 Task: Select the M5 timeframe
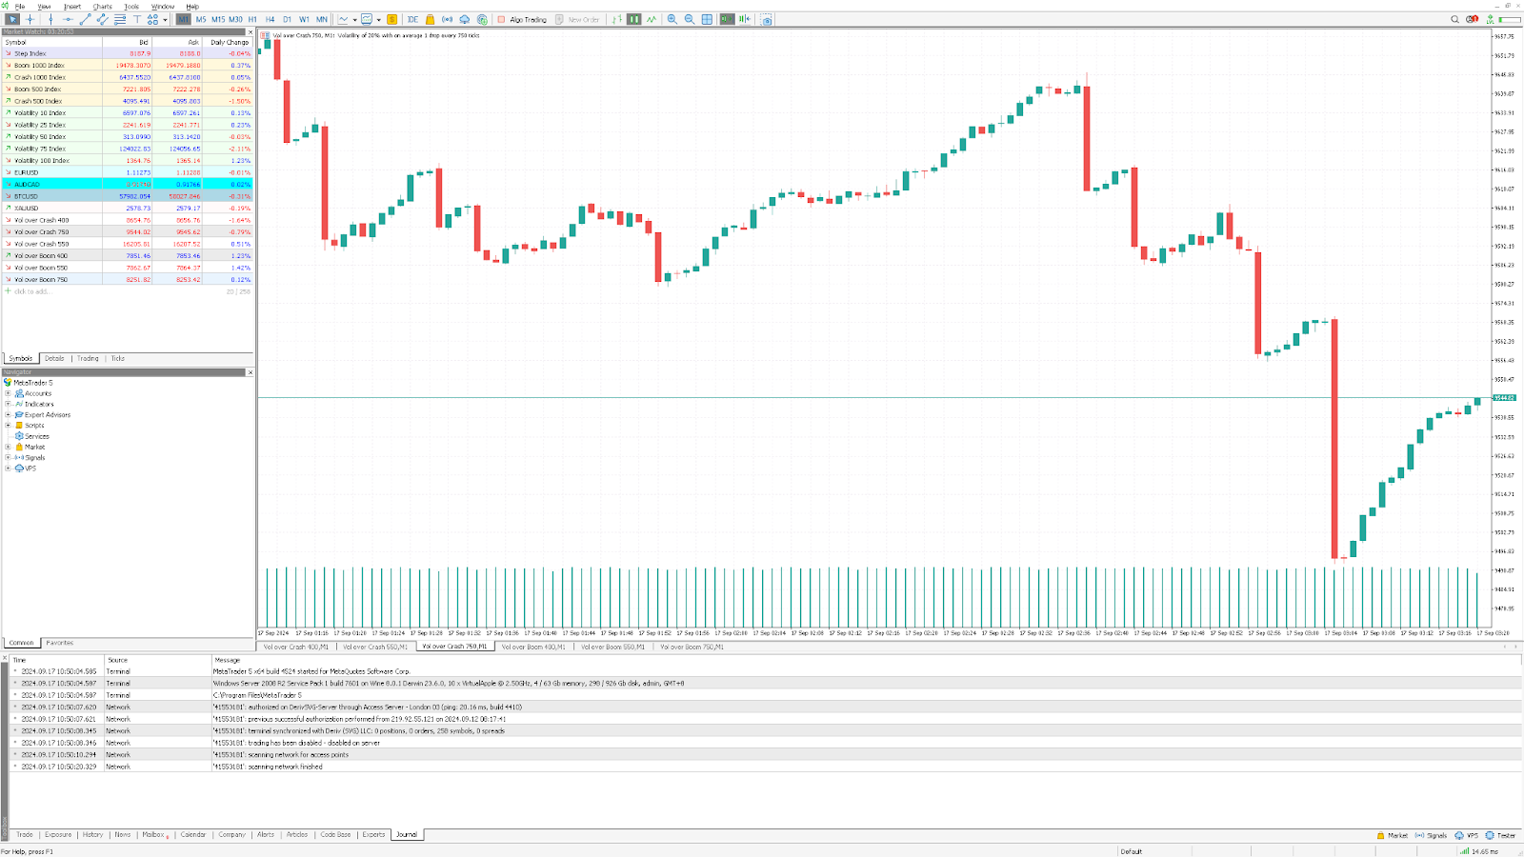coord(201,18)
